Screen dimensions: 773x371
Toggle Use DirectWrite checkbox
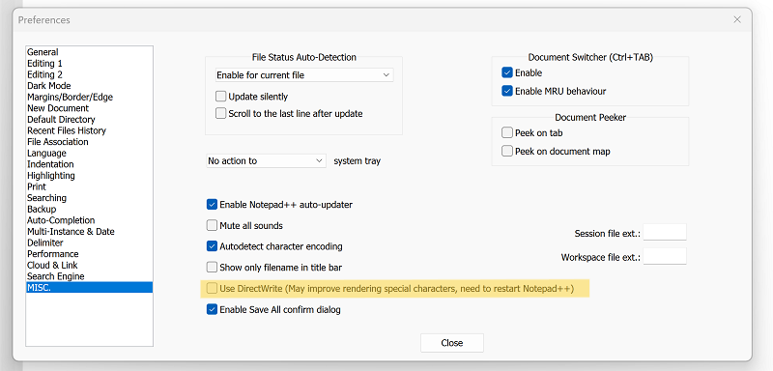point(212,289)
